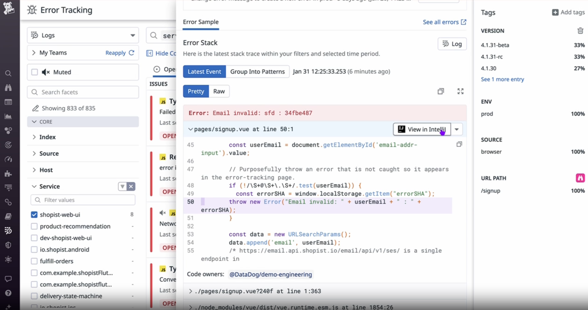
Task: Click the Add tags plus icon
Action: click(555, 12)
